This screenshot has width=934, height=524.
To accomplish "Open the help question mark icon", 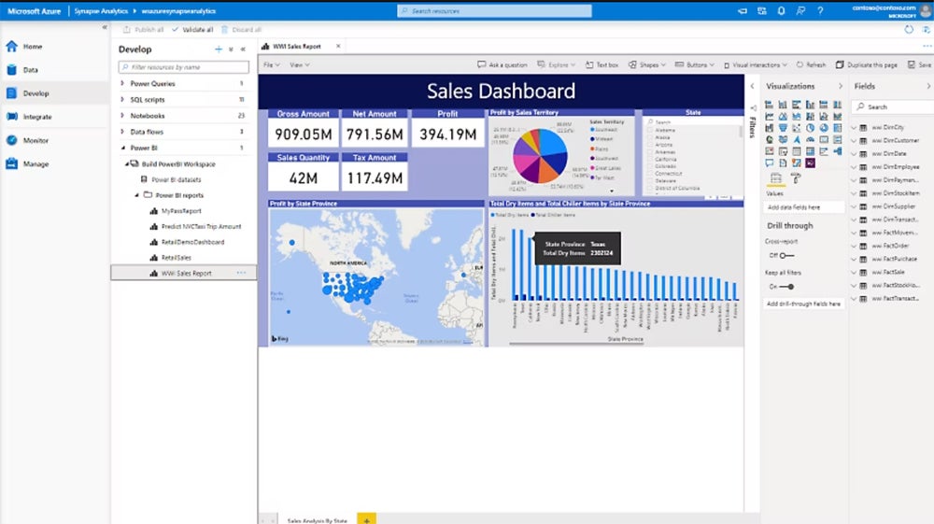I will 820,10.
